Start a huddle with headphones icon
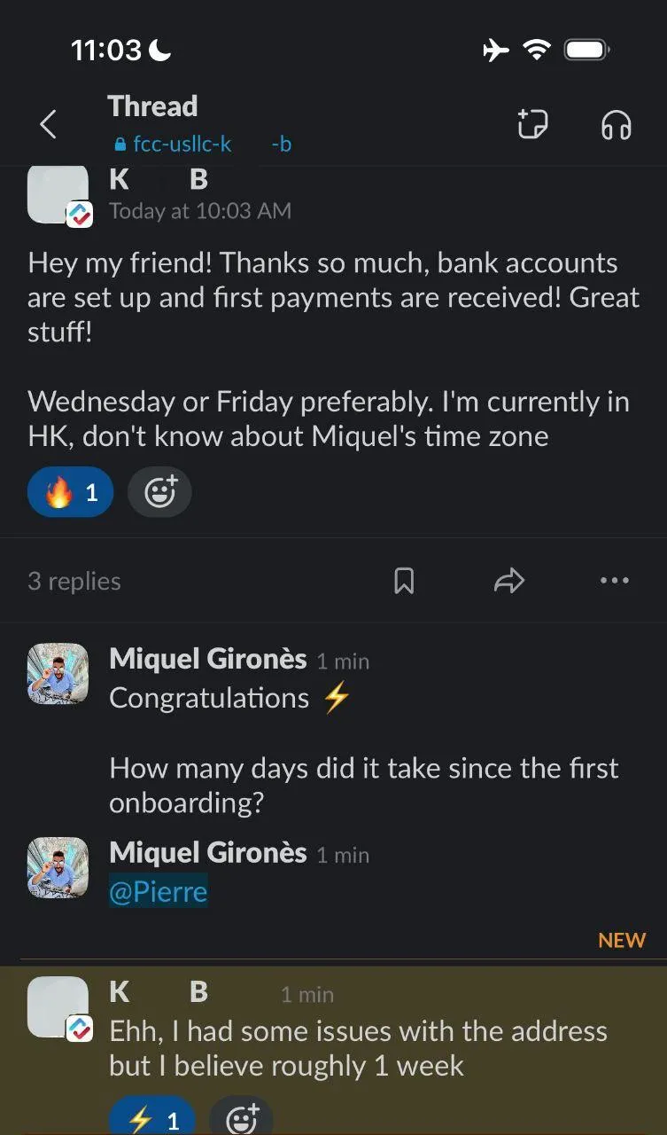667x1135 pixels. point(616,125)
